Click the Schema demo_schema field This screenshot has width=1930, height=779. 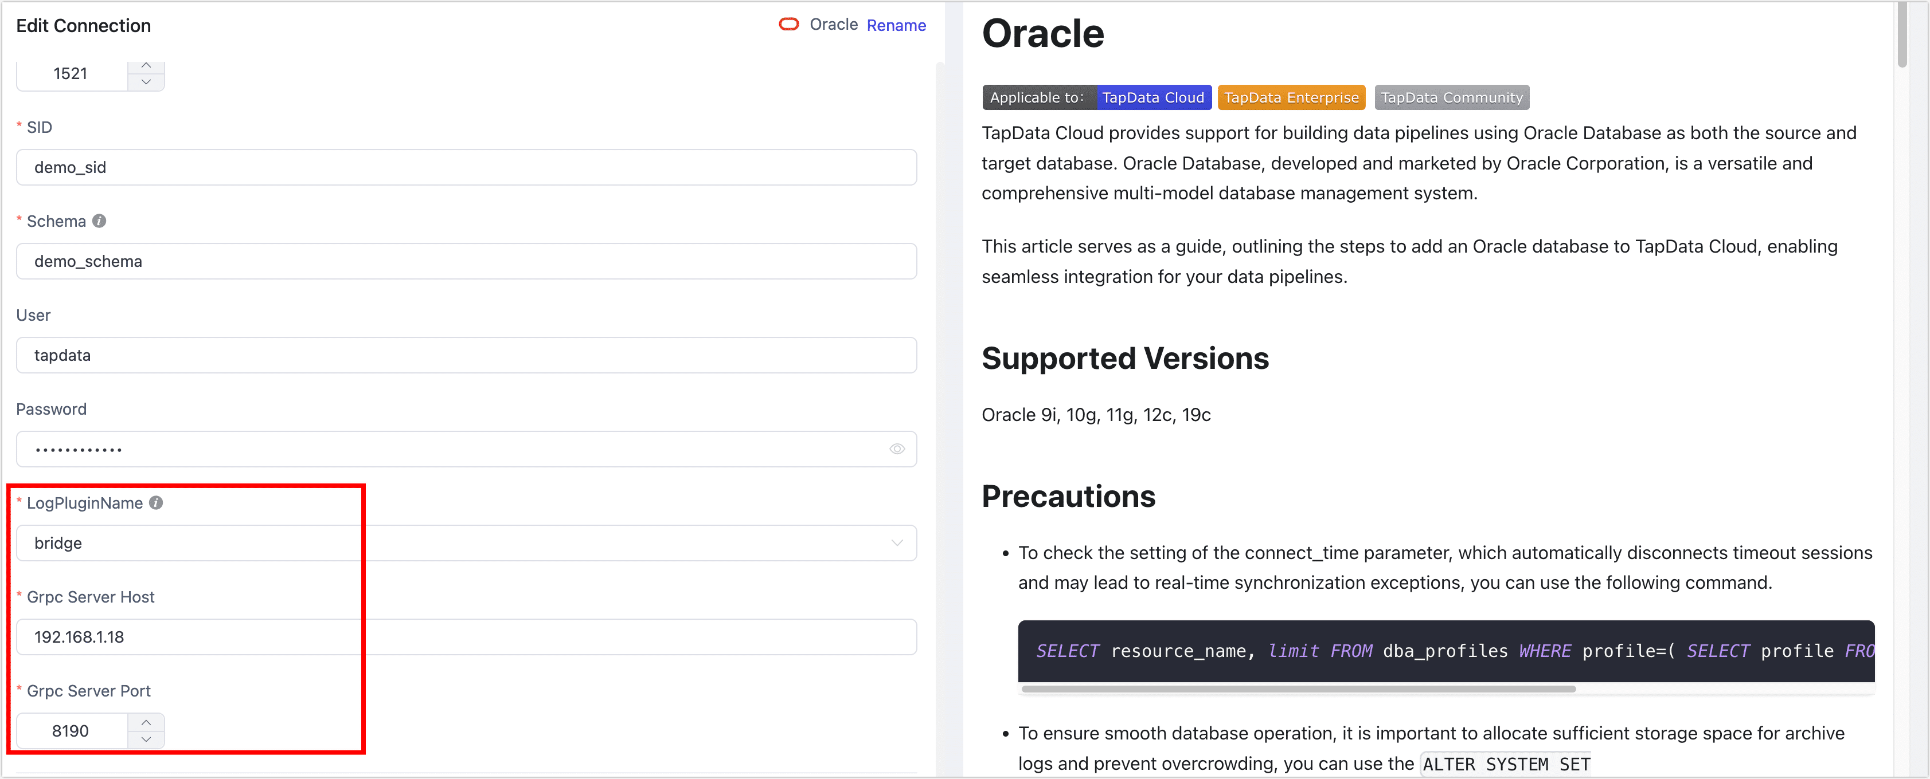coord(465,262)
